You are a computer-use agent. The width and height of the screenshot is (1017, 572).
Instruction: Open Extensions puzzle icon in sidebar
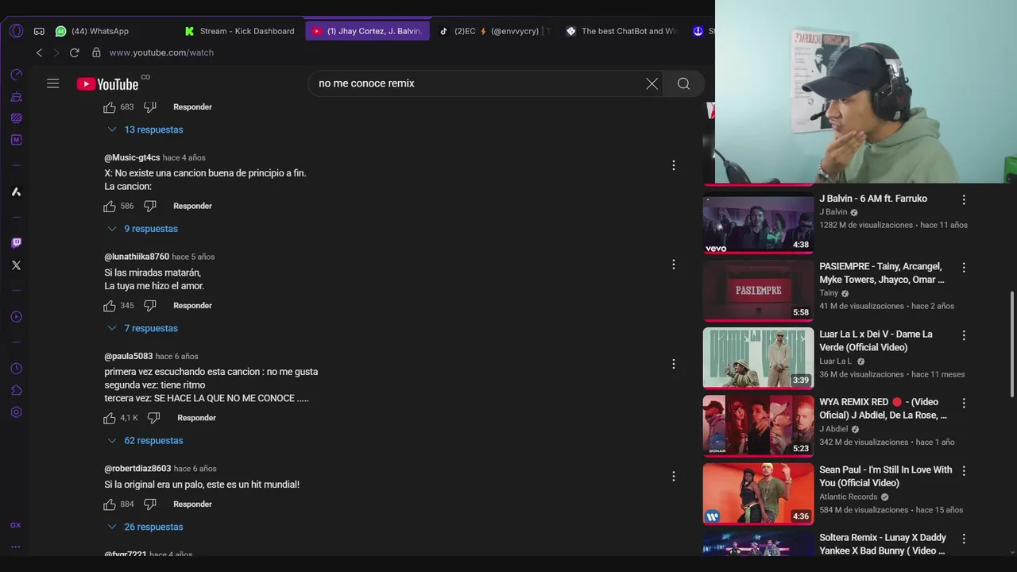pyautogui.click(x=16, y=390)
